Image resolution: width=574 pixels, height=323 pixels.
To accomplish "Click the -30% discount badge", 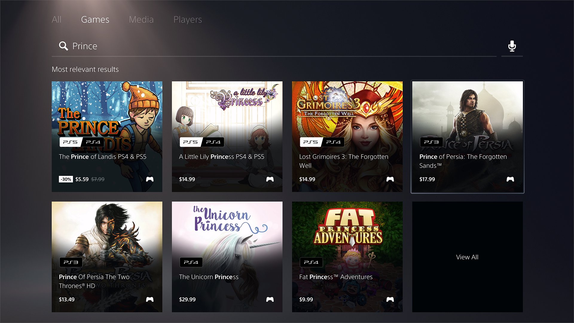I will pos(66,179).
